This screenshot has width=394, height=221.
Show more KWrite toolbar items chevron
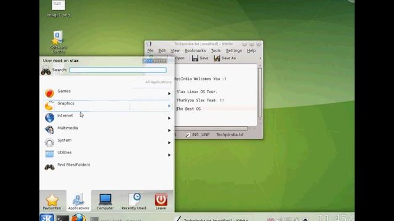[x=260, y=58]
